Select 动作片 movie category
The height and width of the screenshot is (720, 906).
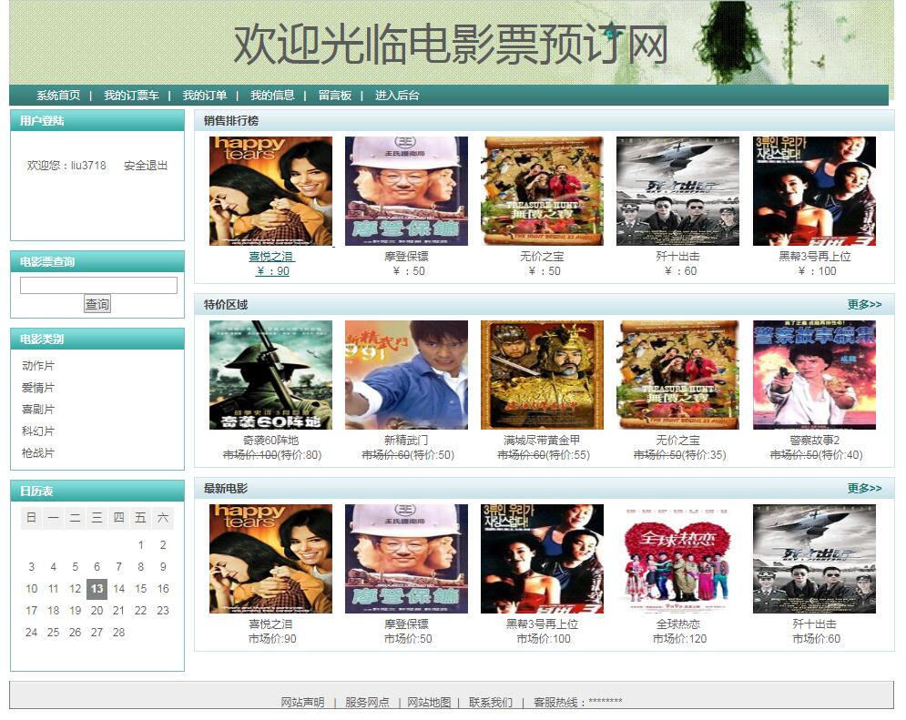pos(38,366)
